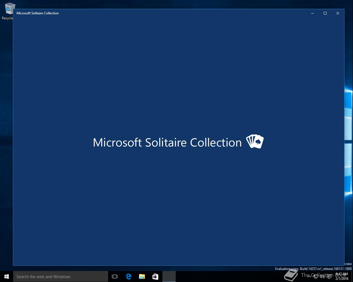Close the Microsoft Solitaire Collection window
The image size is (353, 282).
pos(338,13)
